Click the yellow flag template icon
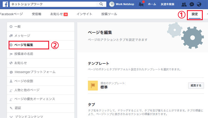The image size is (208, 118). (x=93, y=85)
